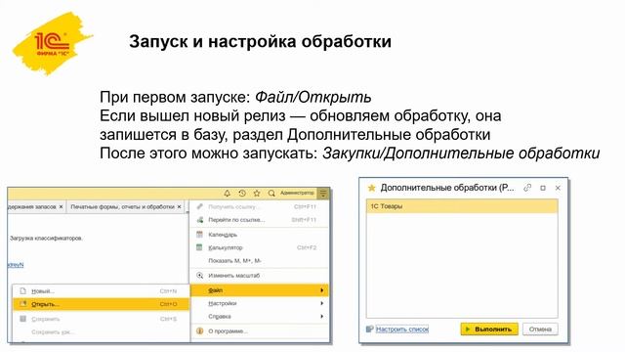
Task: Click the underlined link below Загрузка классификаторов
Action: click(x=16, y=265)
